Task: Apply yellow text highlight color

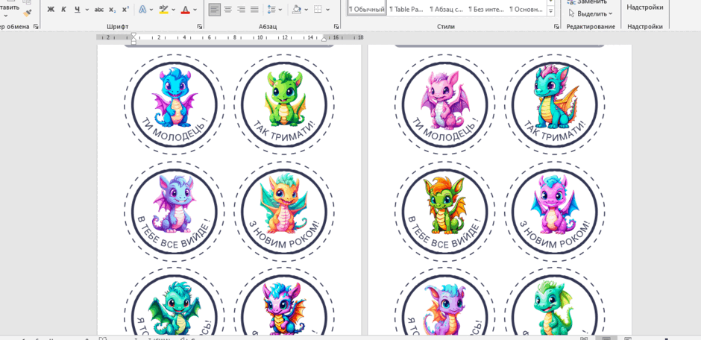Action: pos(163,10)
